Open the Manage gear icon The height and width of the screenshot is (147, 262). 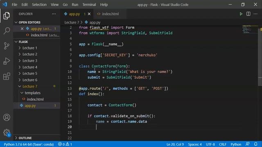click(7, 132)
